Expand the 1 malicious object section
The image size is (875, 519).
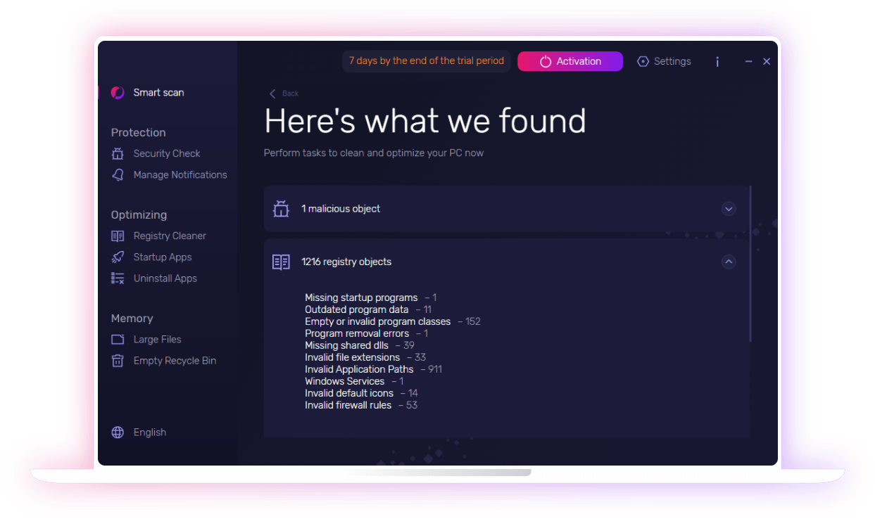(729, 209)
